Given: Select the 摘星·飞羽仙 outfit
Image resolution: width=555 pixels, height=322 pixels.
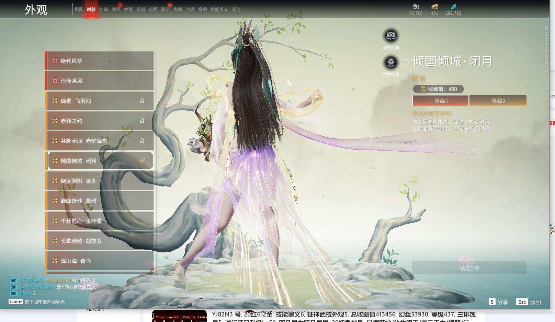Looking at the screenshot, I should coord(99,101).
